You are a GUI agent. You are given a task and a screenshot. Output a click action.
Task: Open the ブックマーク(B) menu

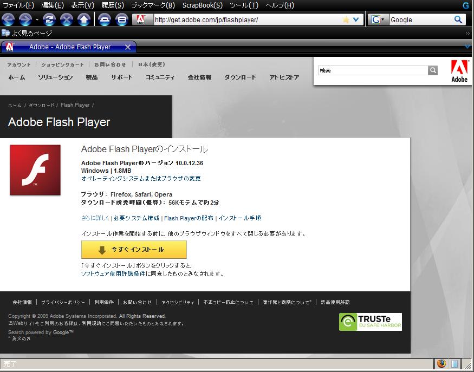[x=153, y=5]
